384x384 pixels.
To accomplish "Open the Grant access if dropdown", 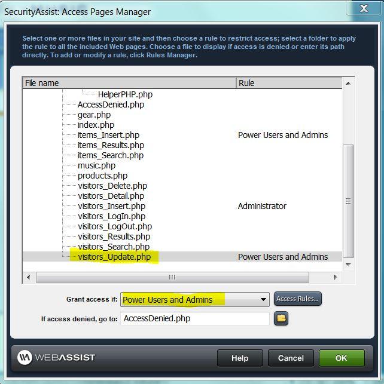I will point(195,299).
